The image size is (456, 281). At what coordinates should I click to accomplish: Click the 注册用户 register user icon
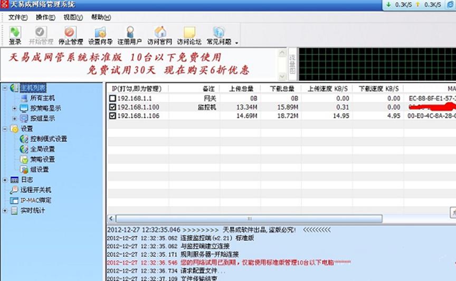tap(130, 32)
